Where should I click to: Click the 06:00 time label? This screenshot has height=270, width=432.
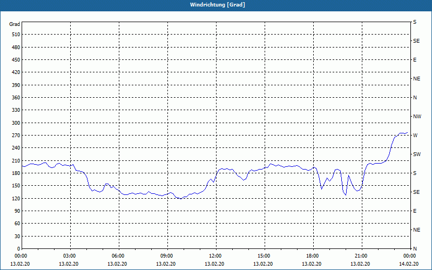(x=118, y=256)
